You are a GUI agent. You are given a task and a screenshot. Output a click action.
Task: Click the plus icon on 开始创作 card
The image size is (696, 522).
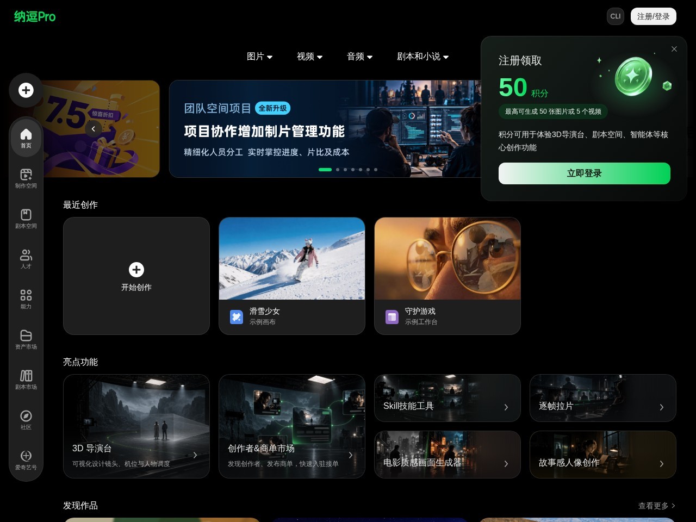click(136, 270)
